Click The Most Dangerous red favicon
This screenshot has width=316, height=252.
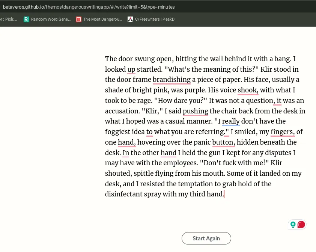(x=78, y=20)
